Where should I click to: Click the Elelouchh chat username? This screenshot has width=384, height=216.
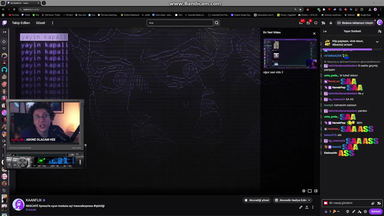coord(331,153)
